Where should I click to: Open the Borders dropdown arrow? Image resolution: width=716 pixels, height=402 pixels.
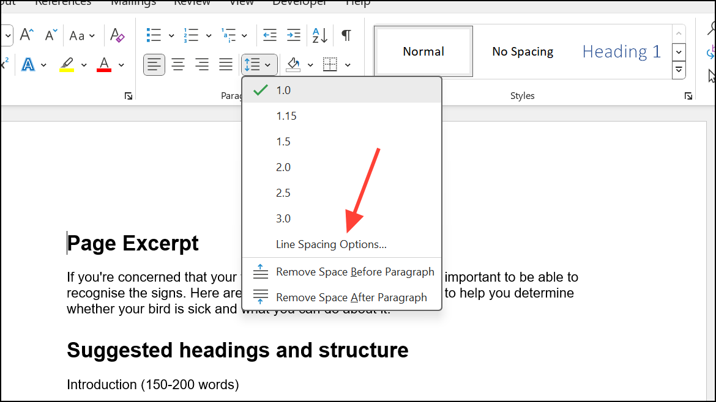coord(348,64)
